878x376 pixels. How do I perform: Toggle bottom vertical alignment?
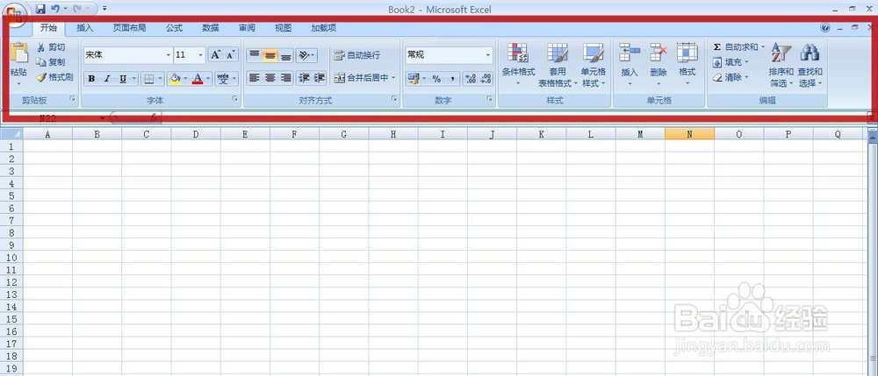point(285,54)
